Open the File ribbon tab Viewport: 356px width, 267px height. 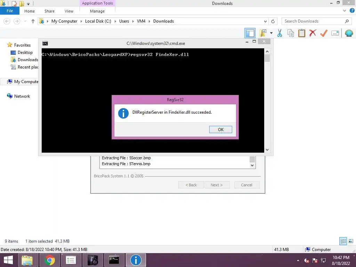point(10,11)
